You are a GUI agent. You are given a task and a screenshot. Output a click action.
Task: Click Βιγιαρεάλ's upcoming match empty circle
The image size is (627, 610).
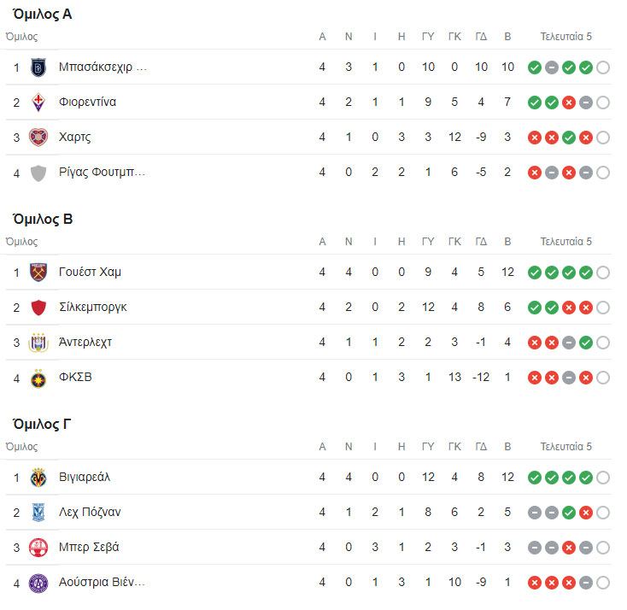pos(603,478)
